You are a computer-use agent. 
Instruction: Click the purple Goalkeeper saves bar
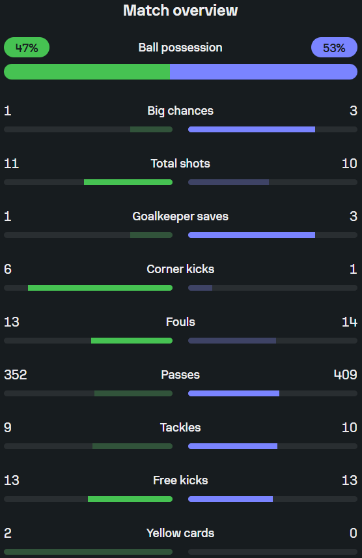[251, 235]
